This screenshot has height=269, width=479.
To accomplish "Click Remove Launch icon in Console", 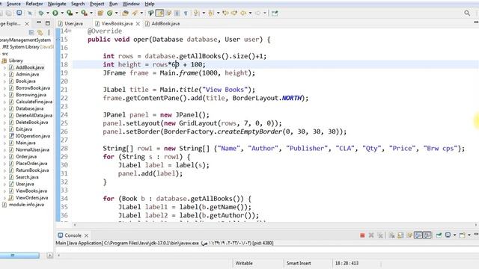I will 371,235.
